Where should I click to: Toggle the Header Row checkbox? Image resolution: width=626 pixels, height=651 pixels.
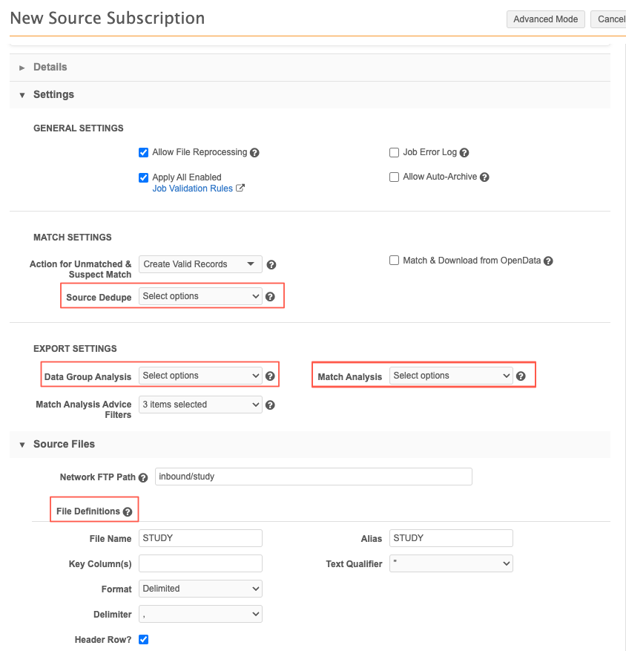pos(144,639)
